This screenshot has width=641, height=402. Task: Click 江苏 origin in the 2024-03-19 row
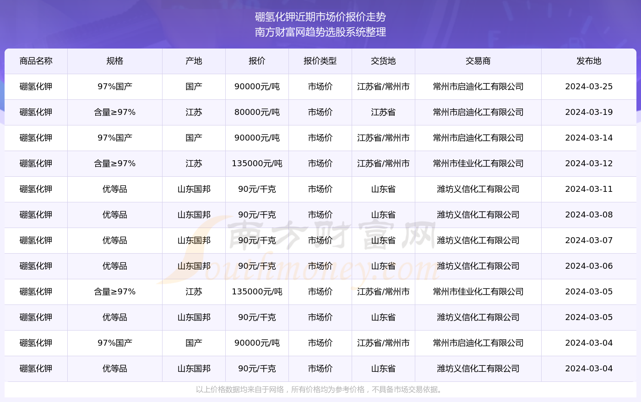tap(194, 112)
